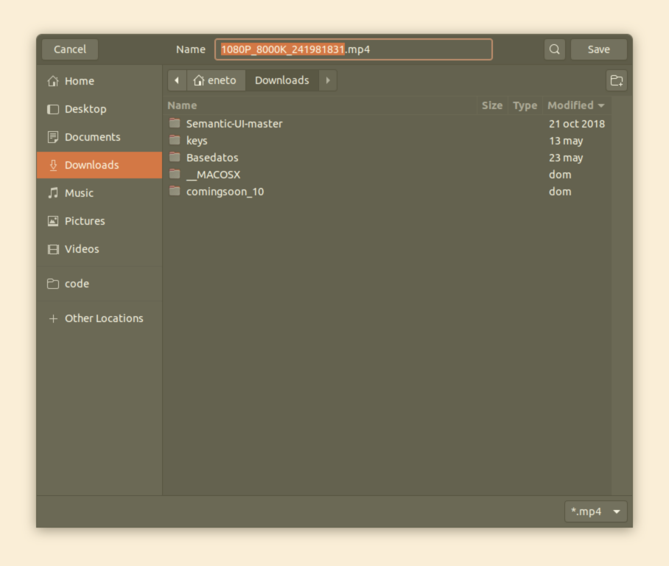Click the code folder icon in sidebar

point(53,284)
